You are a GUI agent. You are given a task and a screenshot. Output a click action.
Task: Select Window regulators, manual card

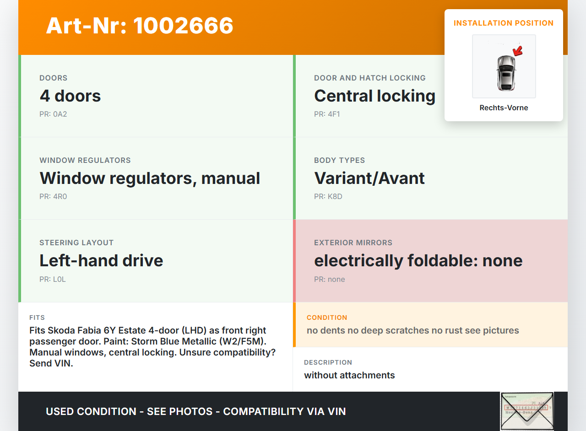pyautogui.click(x=156, y=178)
